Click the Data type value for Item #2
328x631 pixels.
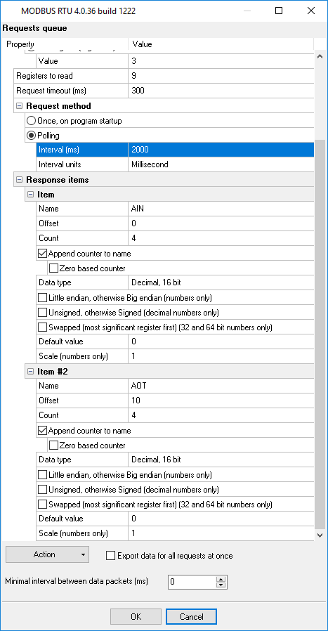click(221, 460)
